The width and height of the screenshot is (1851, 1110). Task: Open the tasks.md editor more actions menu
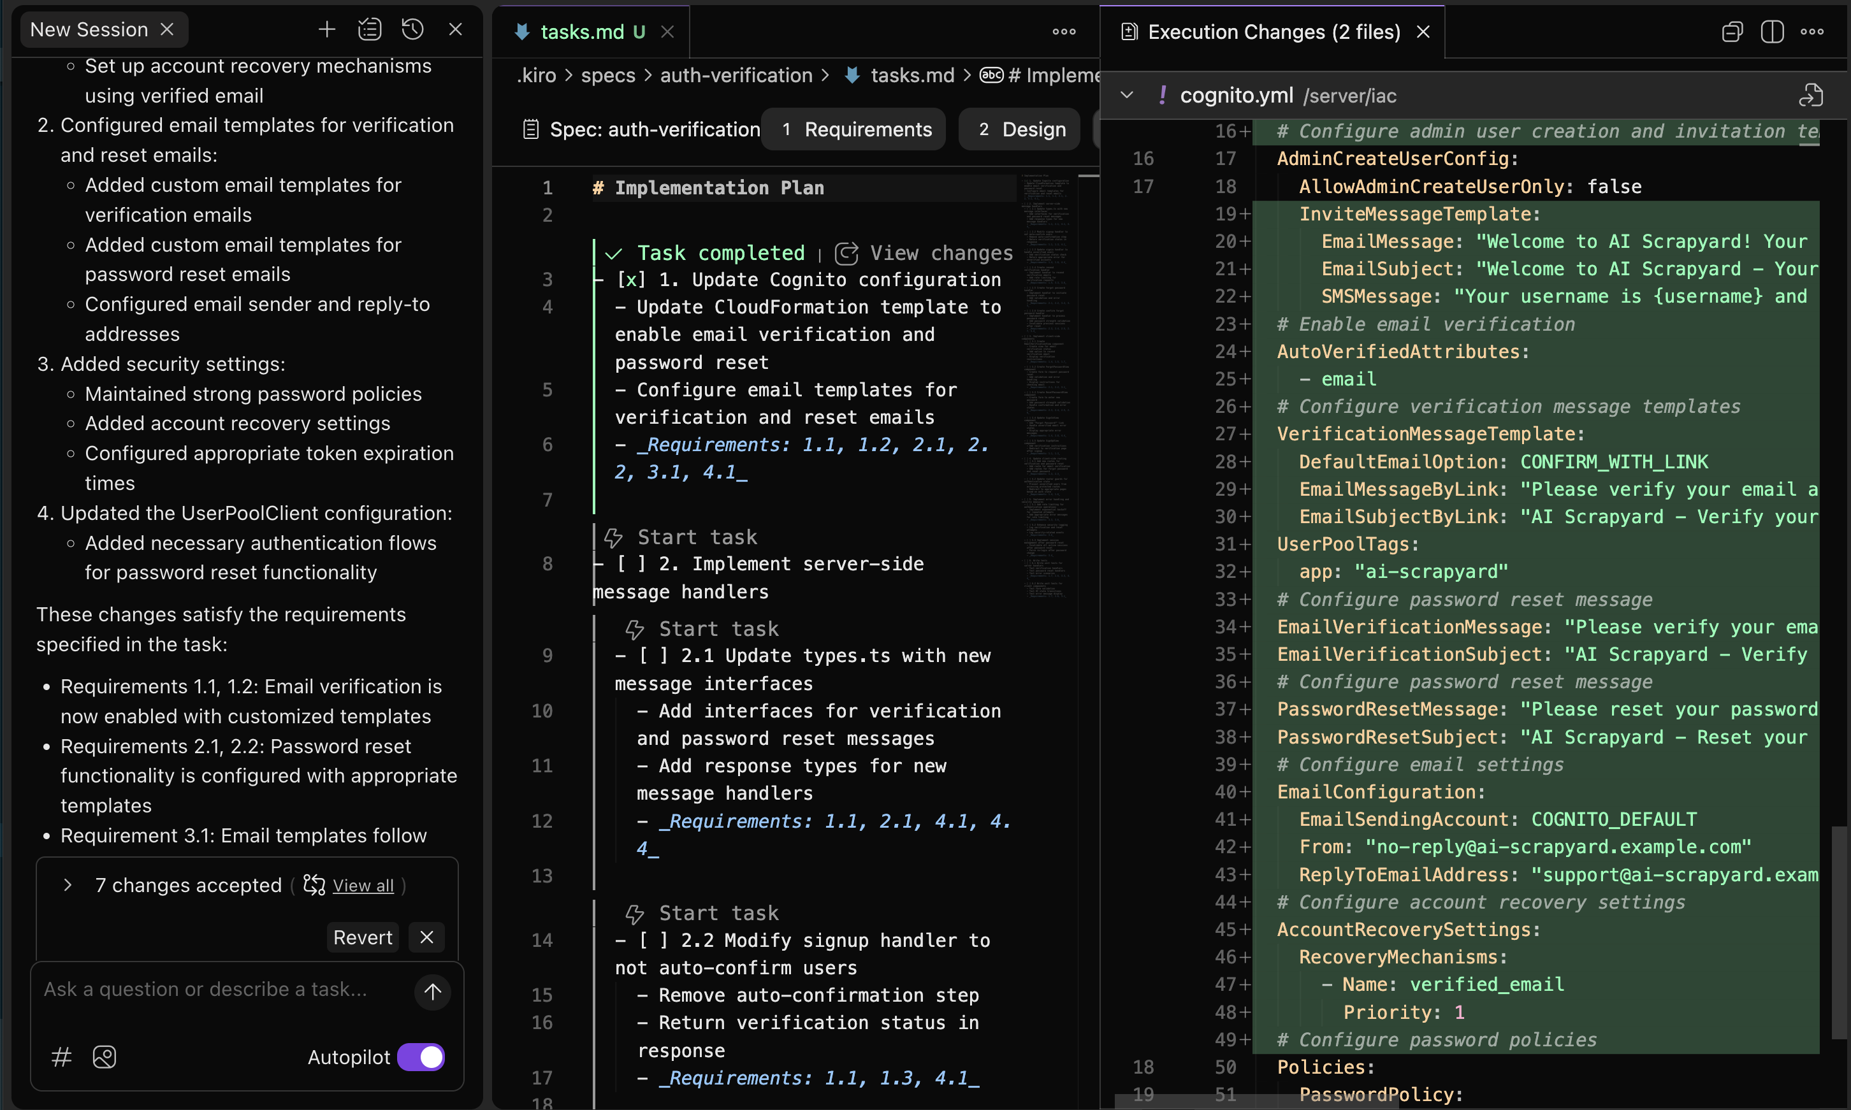[1064, 31]
